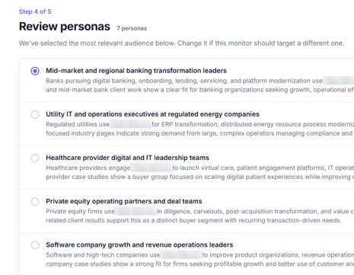Screen dimensions: 354x275
Task: Choose the Utility IT and operations executives radio
Action: pos(35,114)
